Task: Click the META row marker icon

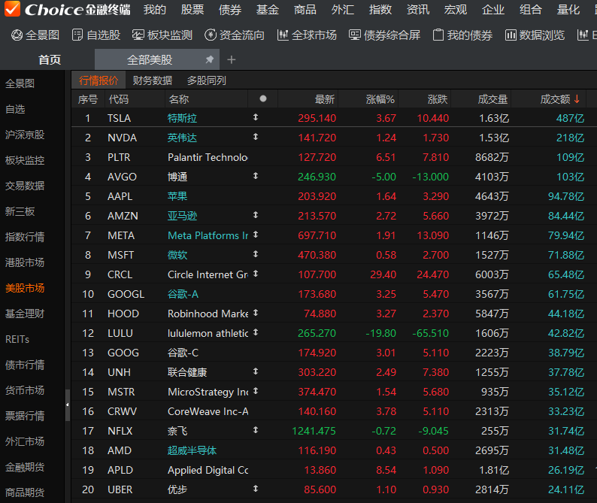Action: (x=256, y=235)
